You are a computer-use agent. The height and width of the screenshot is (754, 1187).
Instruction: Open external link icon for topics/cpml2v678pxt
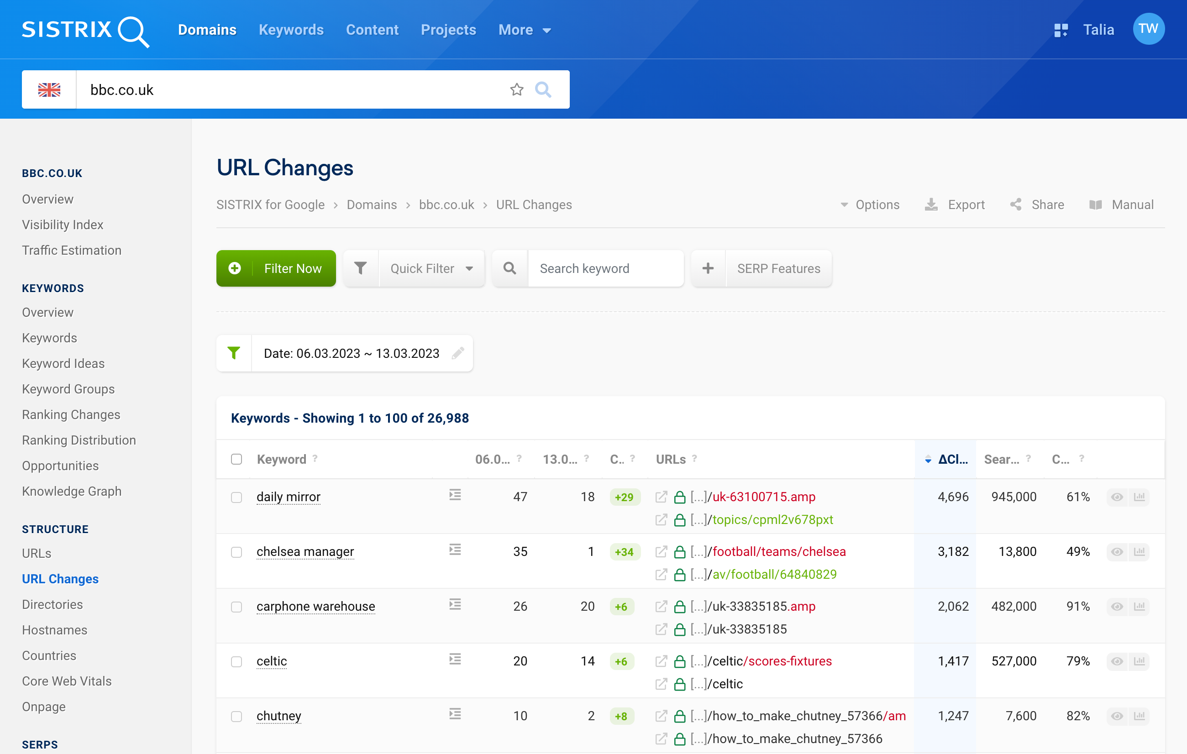click(661, 519)
